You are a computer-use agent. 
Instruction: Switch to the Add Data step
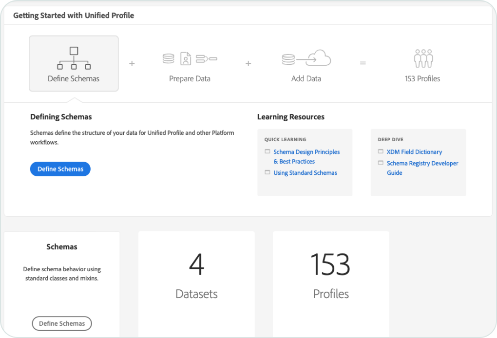tap(306, 78)
